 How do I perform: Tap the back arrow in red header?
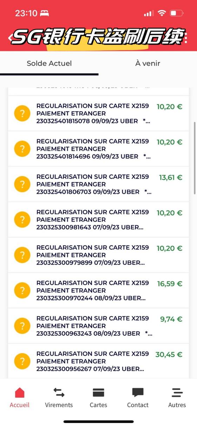click(x=10, y=38)
